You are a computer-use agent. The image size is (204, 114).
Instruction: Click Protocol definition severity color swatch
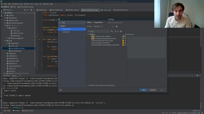(123, 41)
